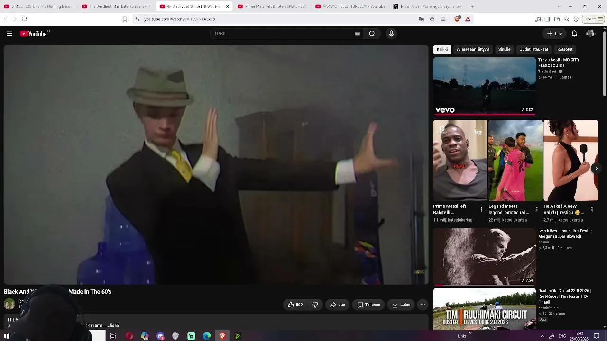Screen dimensions: 607x341
Task: Save the video with Tallenna
Action: (368, 305)
